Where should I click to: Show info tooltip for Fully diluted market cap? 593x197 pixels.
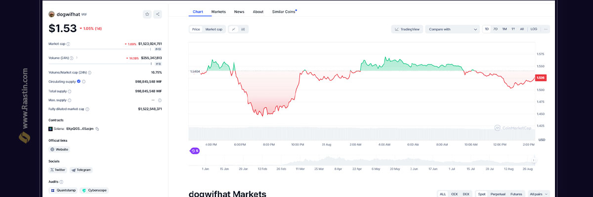pos(87,109)
